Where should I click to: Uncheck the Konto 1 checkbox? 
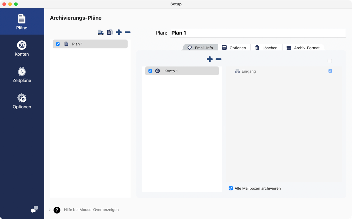150,71
